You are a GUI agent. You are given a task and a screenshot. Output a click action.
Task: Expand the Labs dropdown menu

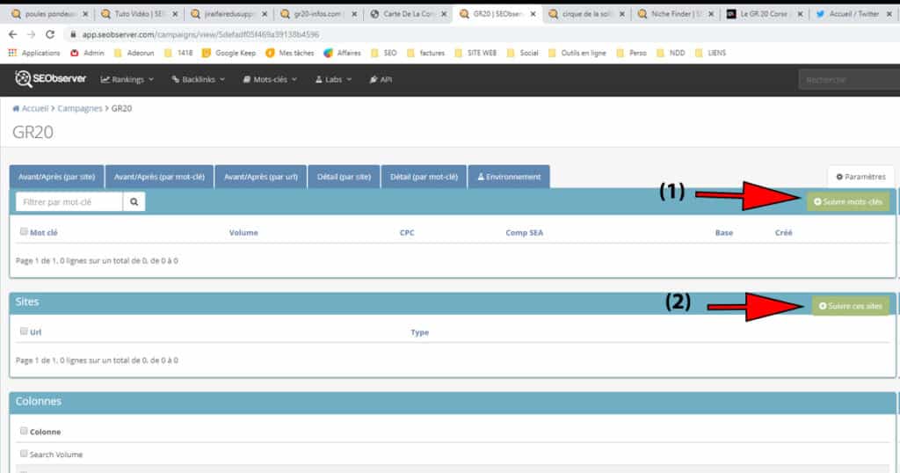333,79
